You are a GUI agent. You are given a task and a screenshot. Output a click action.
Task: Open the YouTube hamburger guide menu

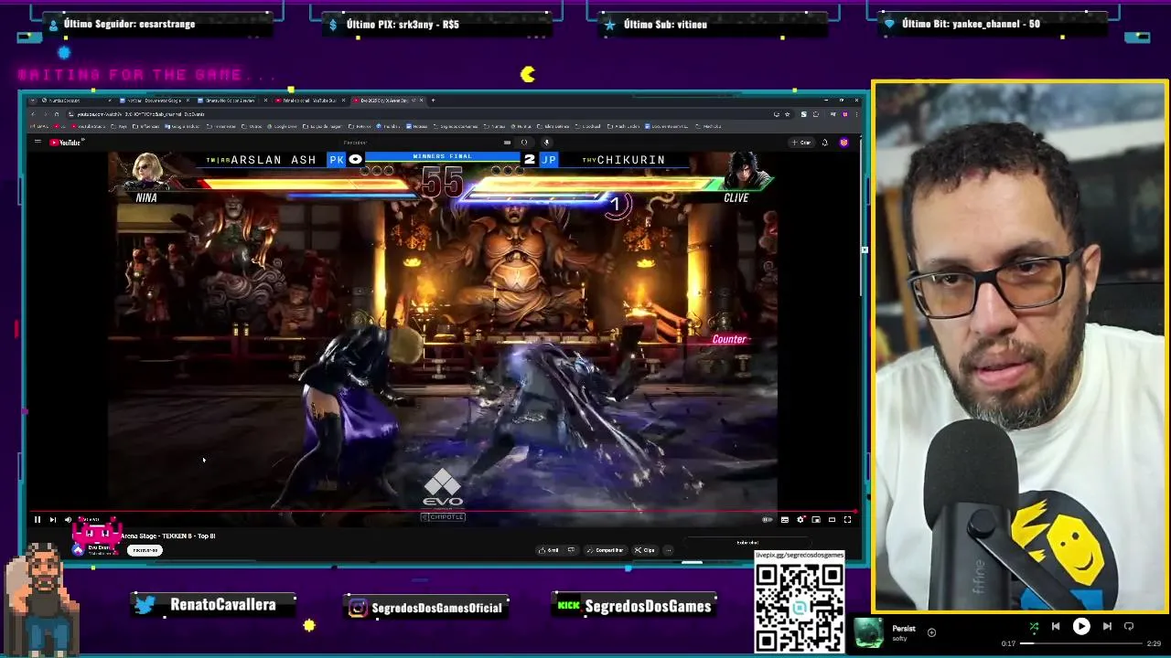(x=38, y=143)
